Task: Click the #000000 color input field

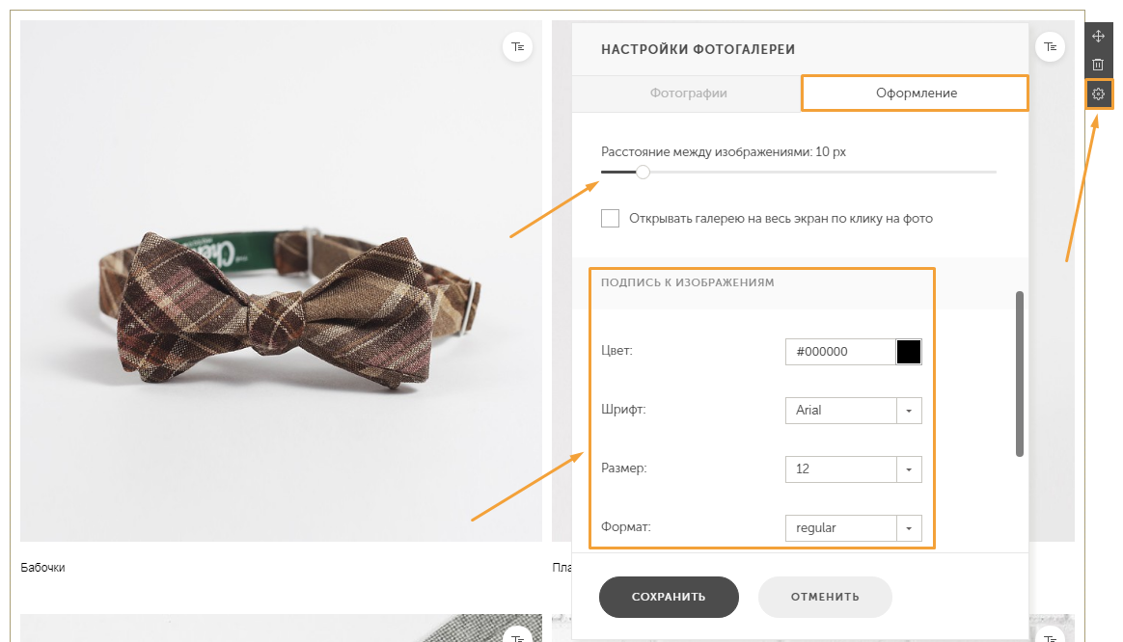Action: (840, 352)
